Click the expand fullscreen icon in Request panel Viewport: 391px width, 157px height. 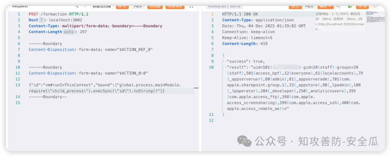point(191,6)
